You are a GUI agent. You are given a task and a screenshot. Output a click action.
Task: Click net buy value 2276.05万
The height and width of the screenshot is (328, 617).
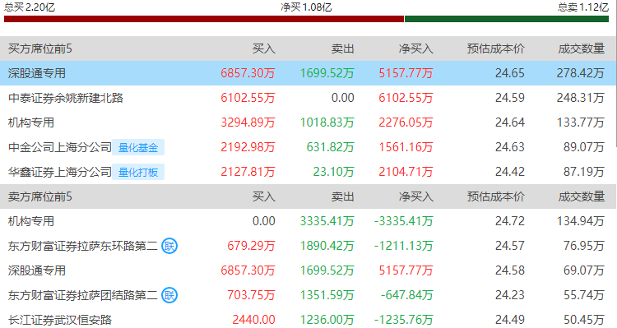pyautogui.click(x=406, y=122)
